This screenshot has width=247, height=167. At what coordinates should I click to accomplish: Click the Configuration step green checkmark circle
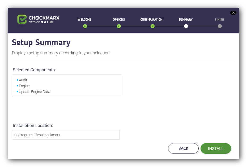coord(152,26)
